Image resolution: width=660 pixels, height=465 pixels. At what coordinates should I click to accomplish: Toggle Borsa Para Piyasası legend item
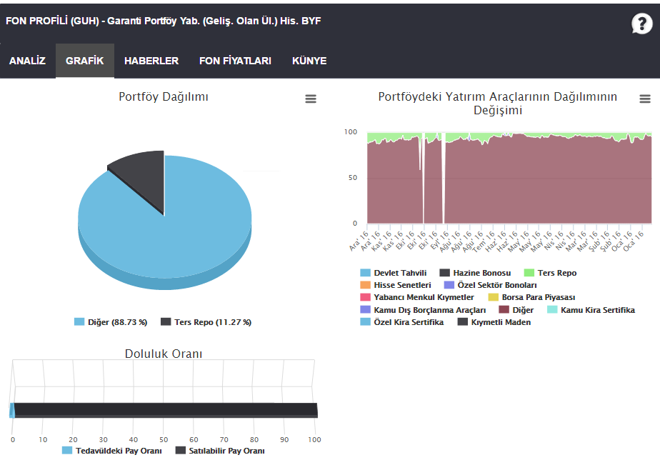click(x=531, y=297)
